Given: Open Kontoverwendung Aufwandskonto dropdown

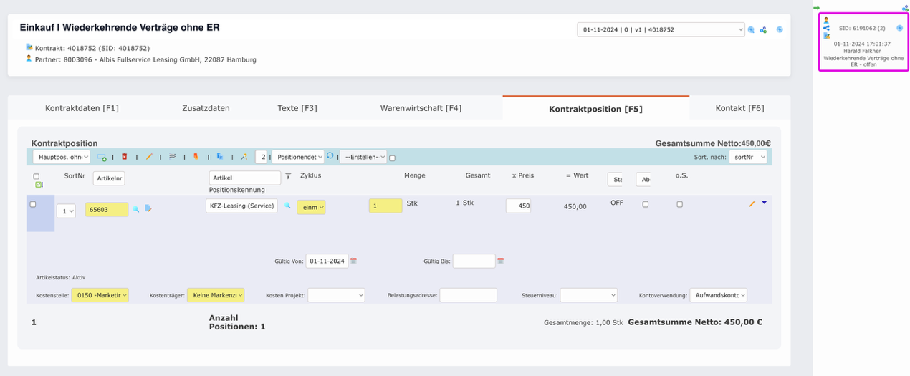Looking at the screenshot, I should tap(719, 295).
